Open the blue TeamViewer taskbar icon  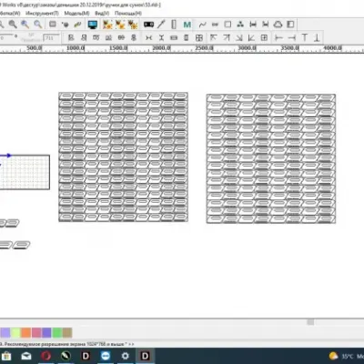pos(106,356)
